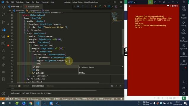Close the main.dart tab

[21, 6]
